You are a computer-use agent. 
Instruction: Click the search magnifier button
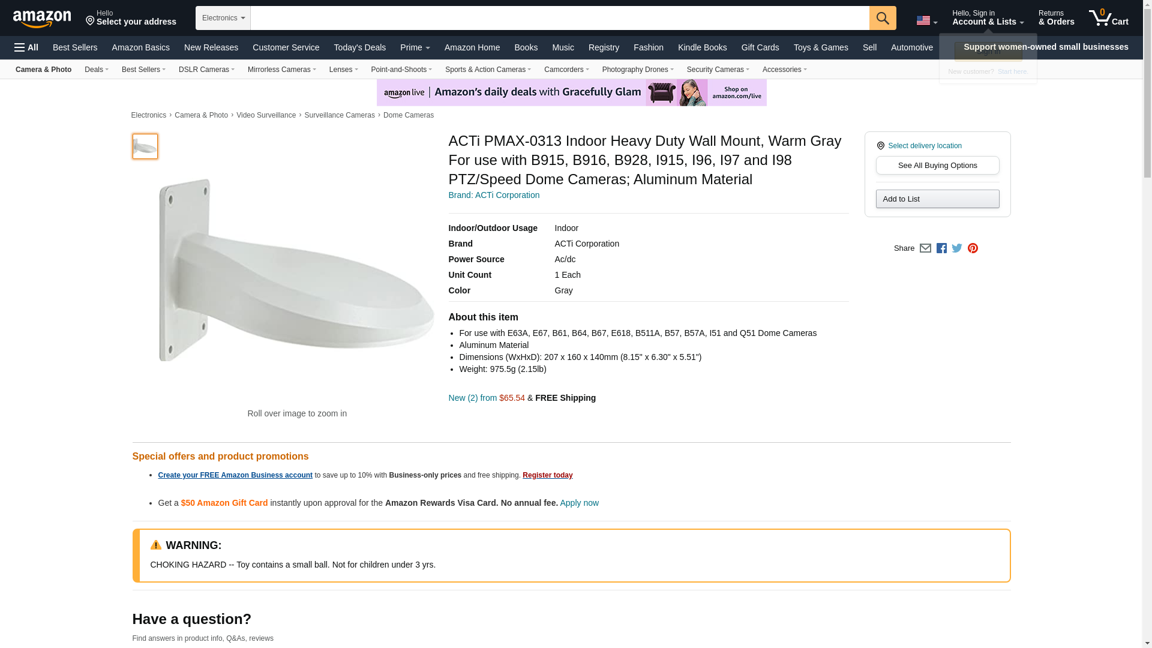pyautogui.click(x=882, y=18)
